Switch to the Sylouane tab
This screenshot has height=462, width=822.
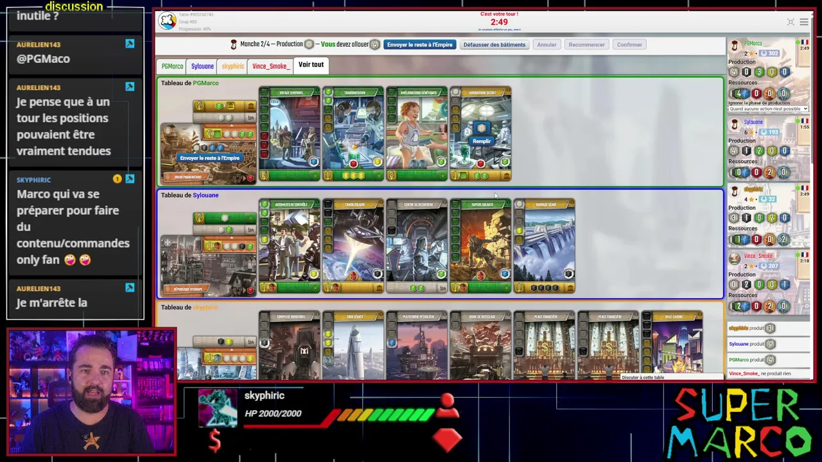[202, 66]
